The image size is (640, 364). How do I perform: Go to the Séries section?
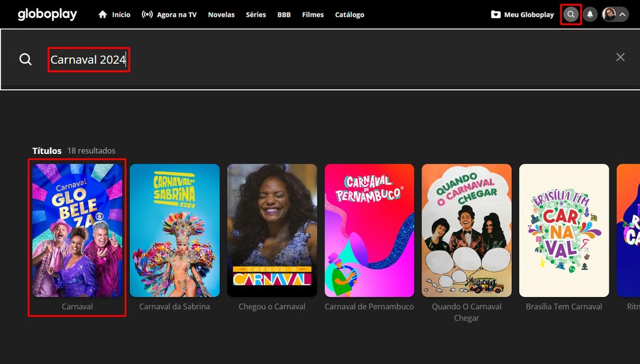pyautogui.click(x=256, y=15)
